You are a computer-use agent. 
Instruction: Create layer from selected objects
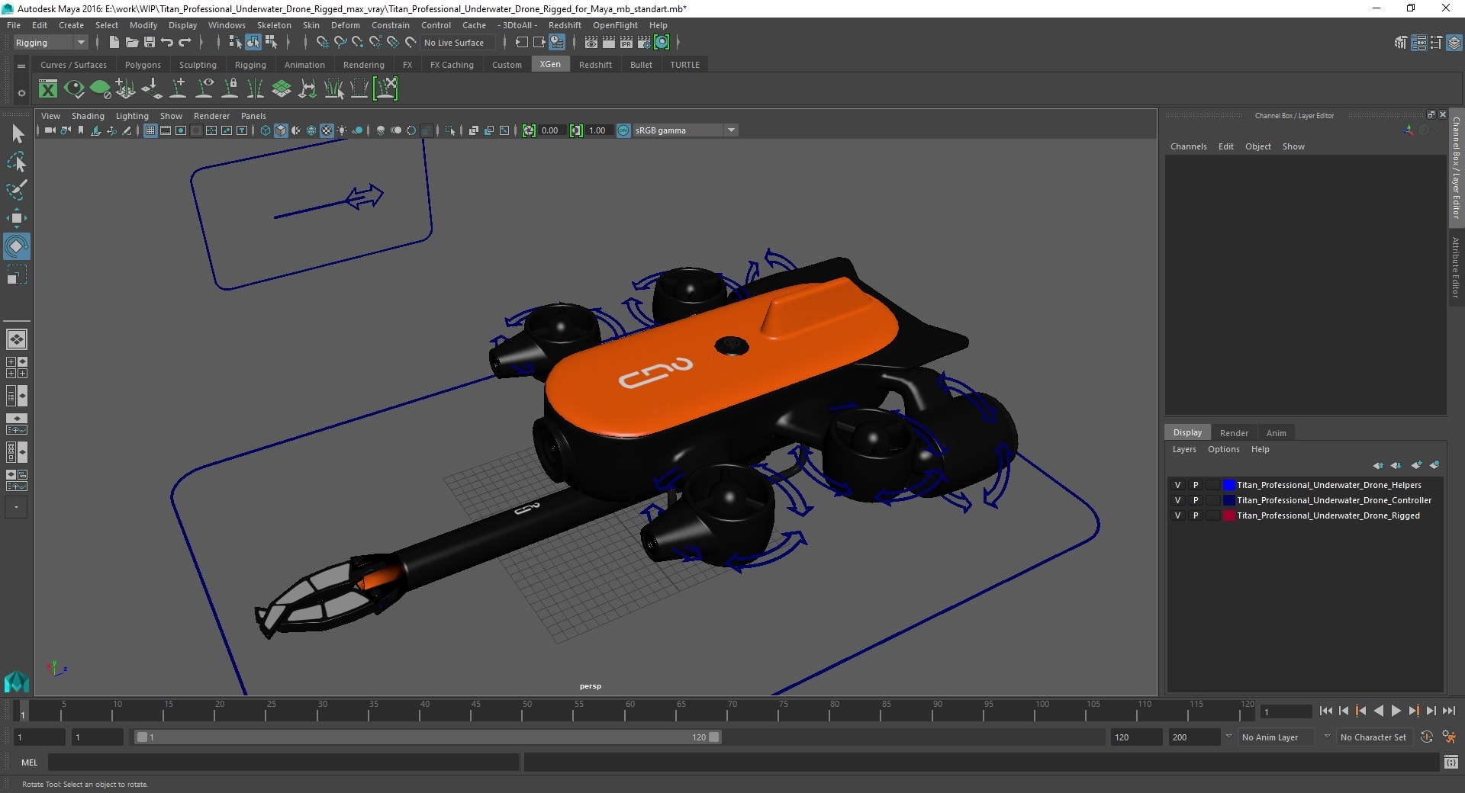click(1434, 465)
